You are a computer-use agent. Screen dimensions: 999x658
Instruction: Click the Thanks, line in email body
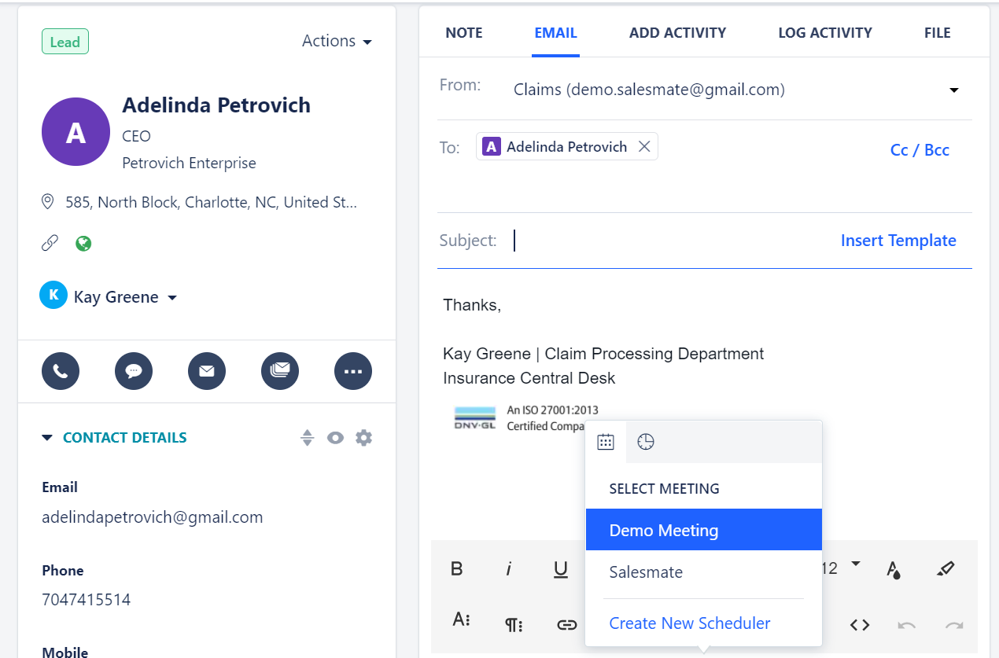tap(472, 305)
